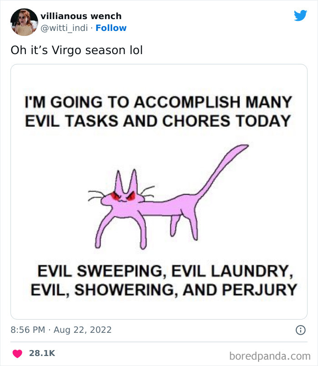Follow the account @witti_indi
This screenshot has height=366, width=318.
tap(112, 28)
